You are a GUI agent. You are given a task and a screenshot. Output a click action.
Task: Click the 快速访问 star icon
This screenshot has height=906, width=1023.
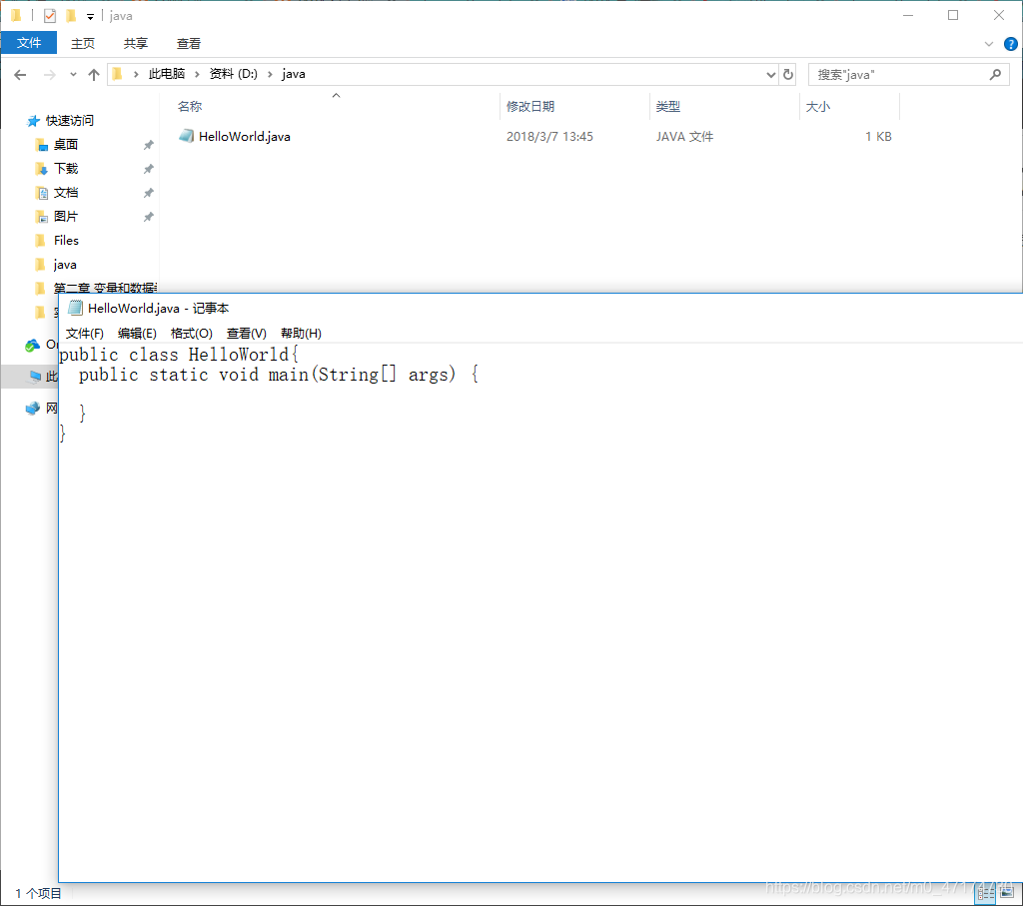click(x=33, y=121)
